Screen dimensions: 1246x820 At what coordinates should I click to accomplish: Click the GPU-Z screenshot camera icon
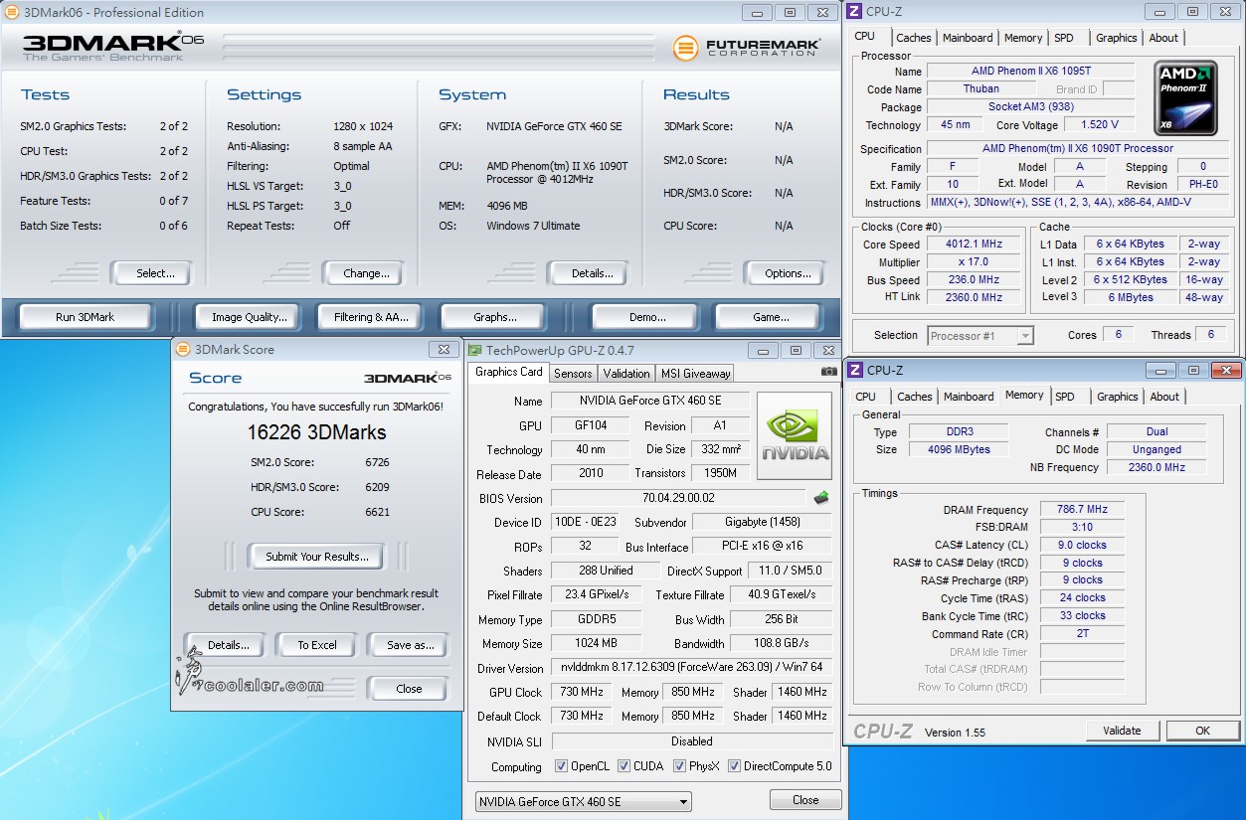click(828, 373)
